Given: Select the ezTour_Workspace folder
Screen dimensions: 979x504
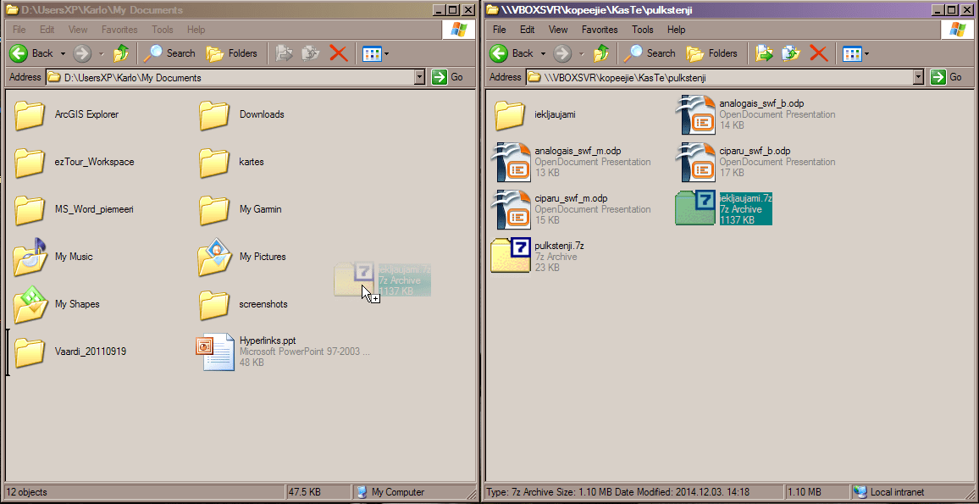Looking at the screenshot, I should [74, 162].
